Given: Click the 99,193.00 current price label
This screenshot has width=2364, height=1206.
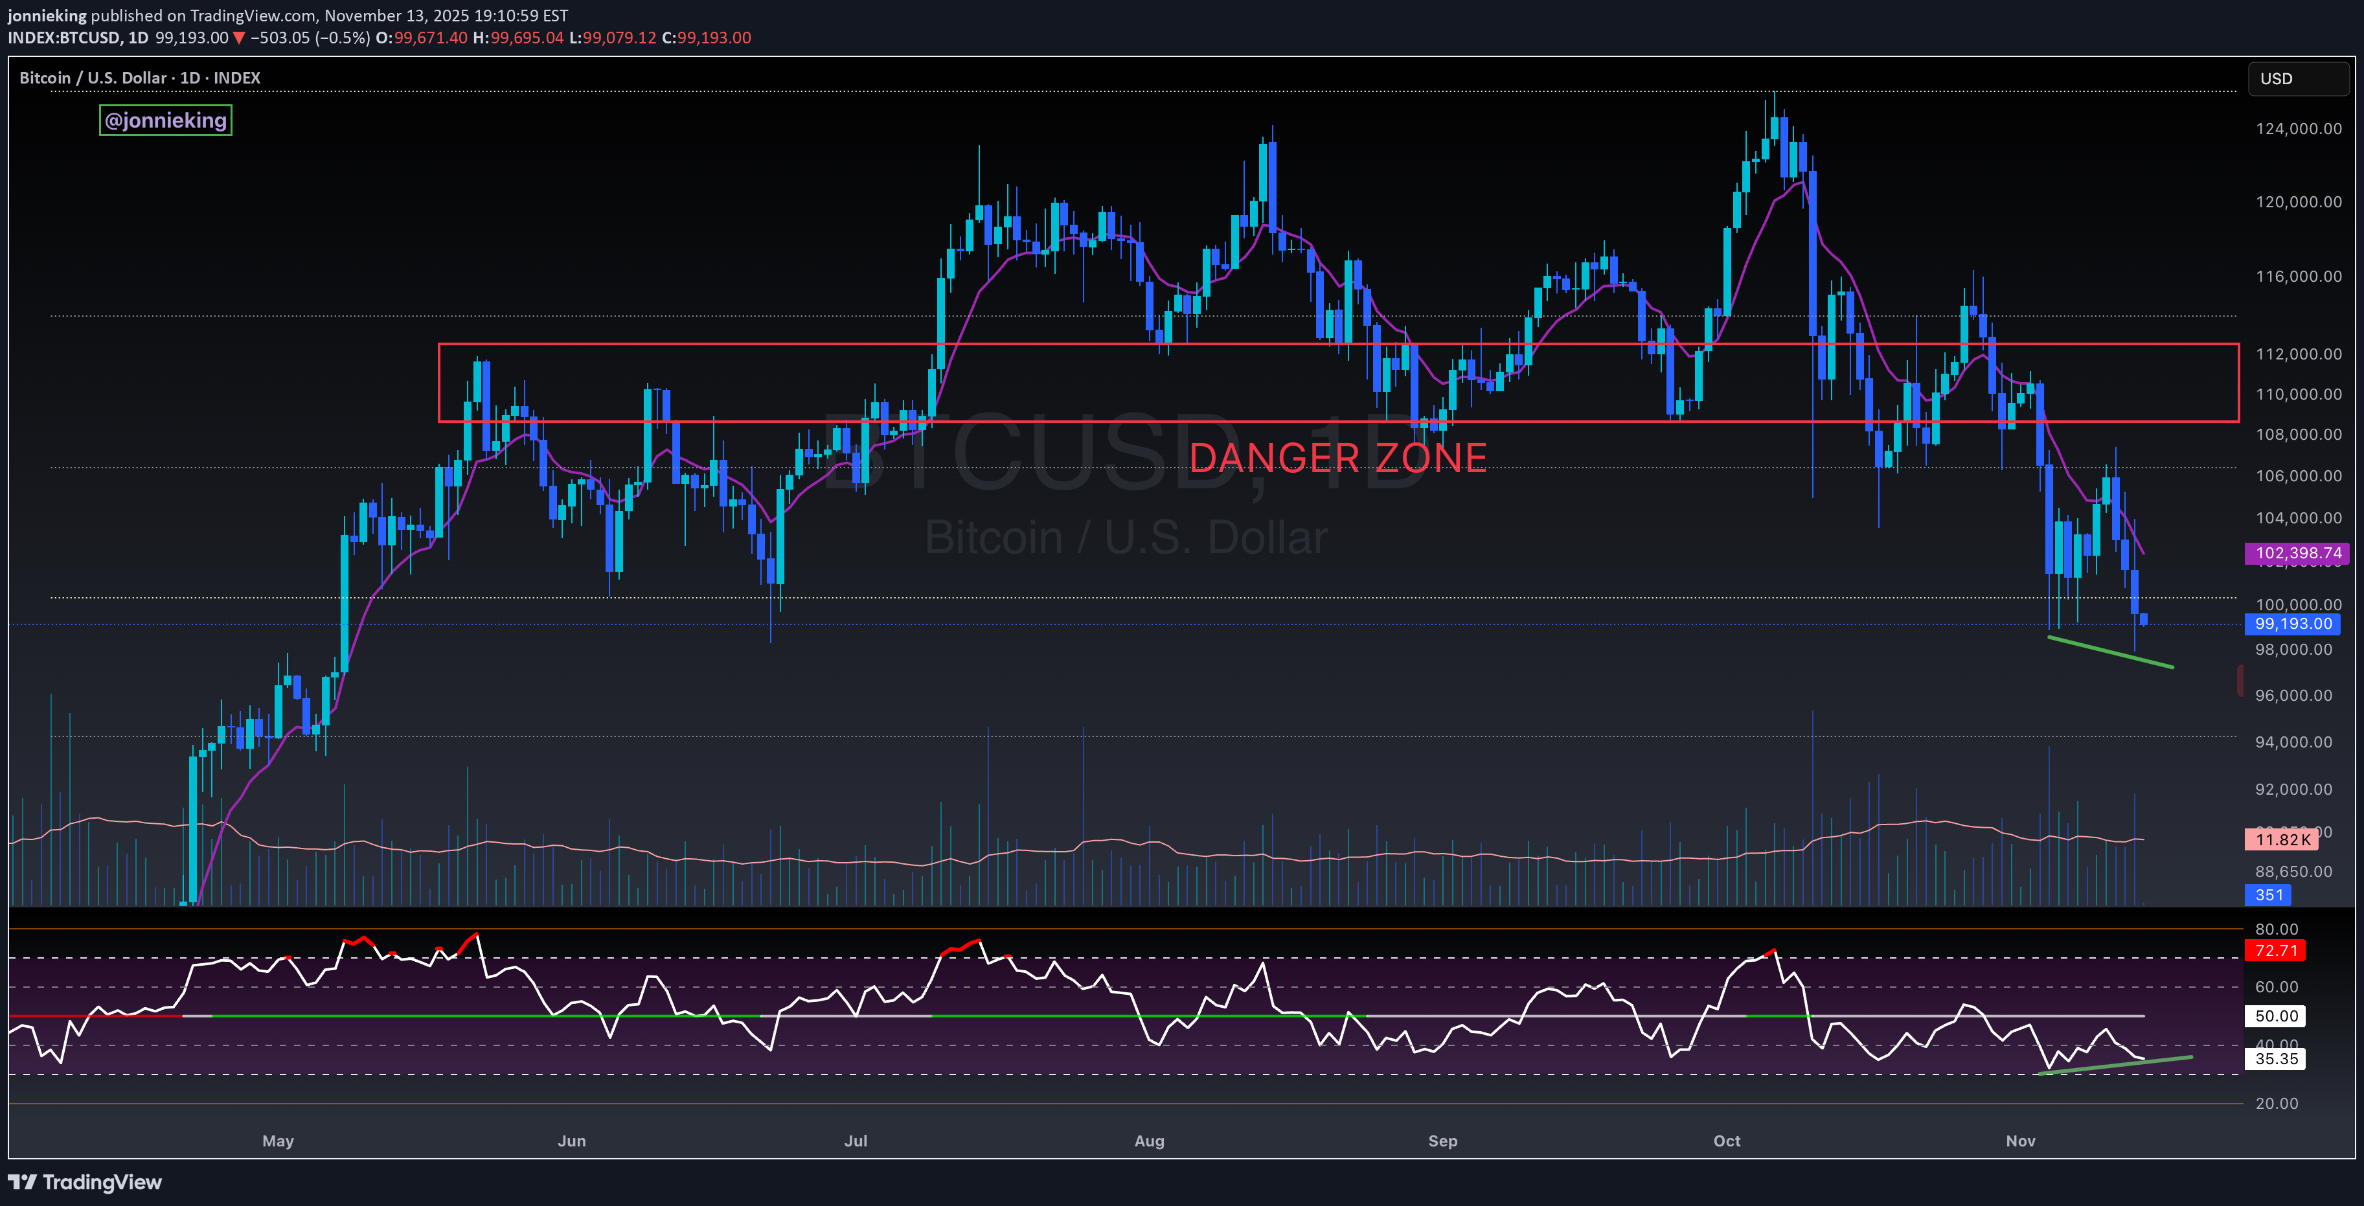Looking at the screenshot, I should click(2292, 624).
